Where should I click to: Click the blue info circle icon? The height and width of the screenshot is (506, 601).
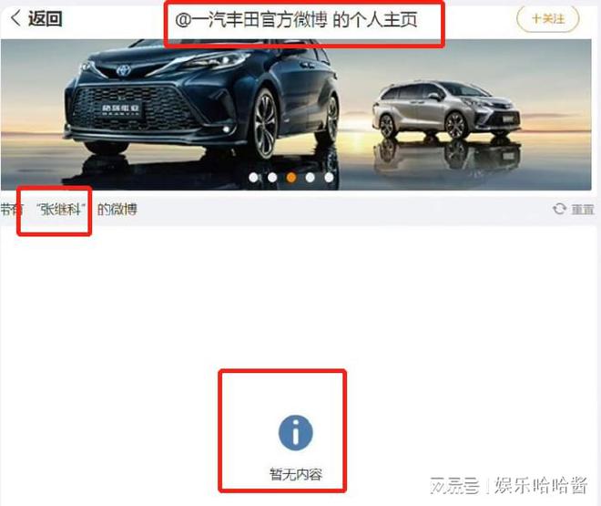296,433
